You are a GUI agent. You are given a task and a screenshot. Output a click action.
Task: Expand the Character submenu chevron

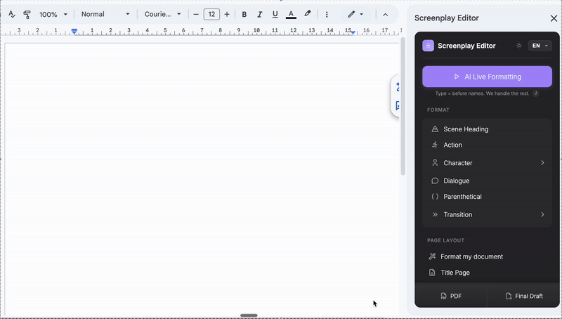[542, 163]
